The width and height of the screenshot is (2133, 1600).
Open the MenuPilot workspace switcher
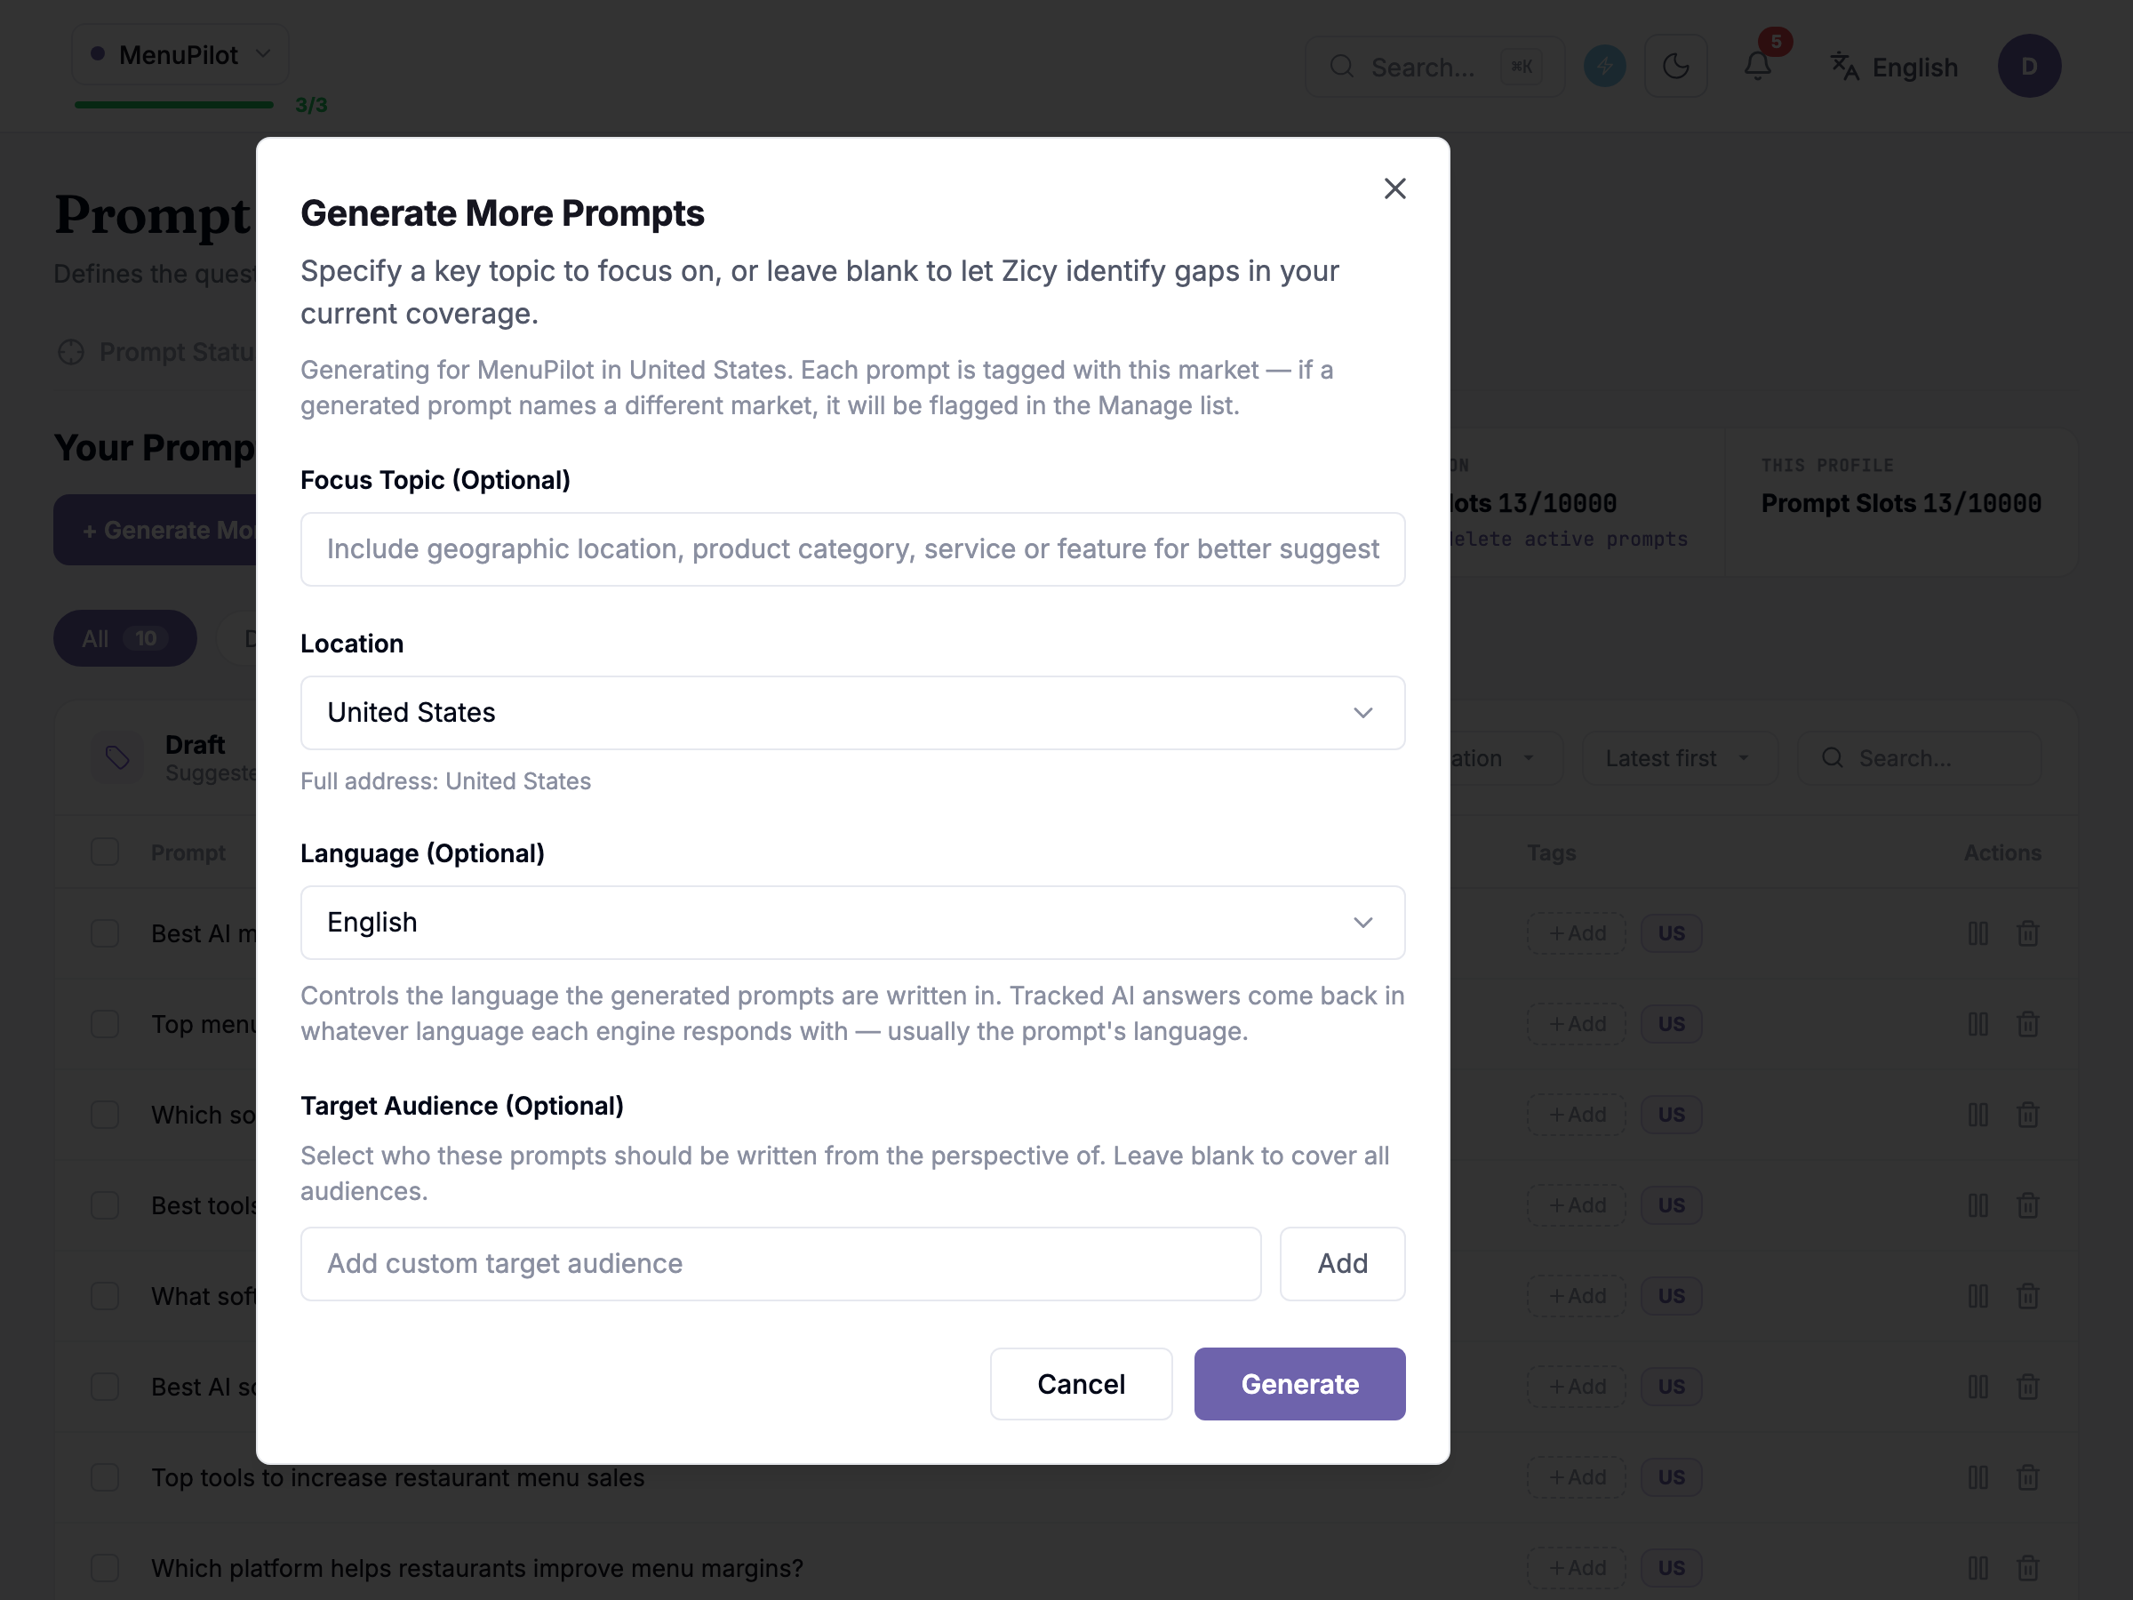[180, 55]
